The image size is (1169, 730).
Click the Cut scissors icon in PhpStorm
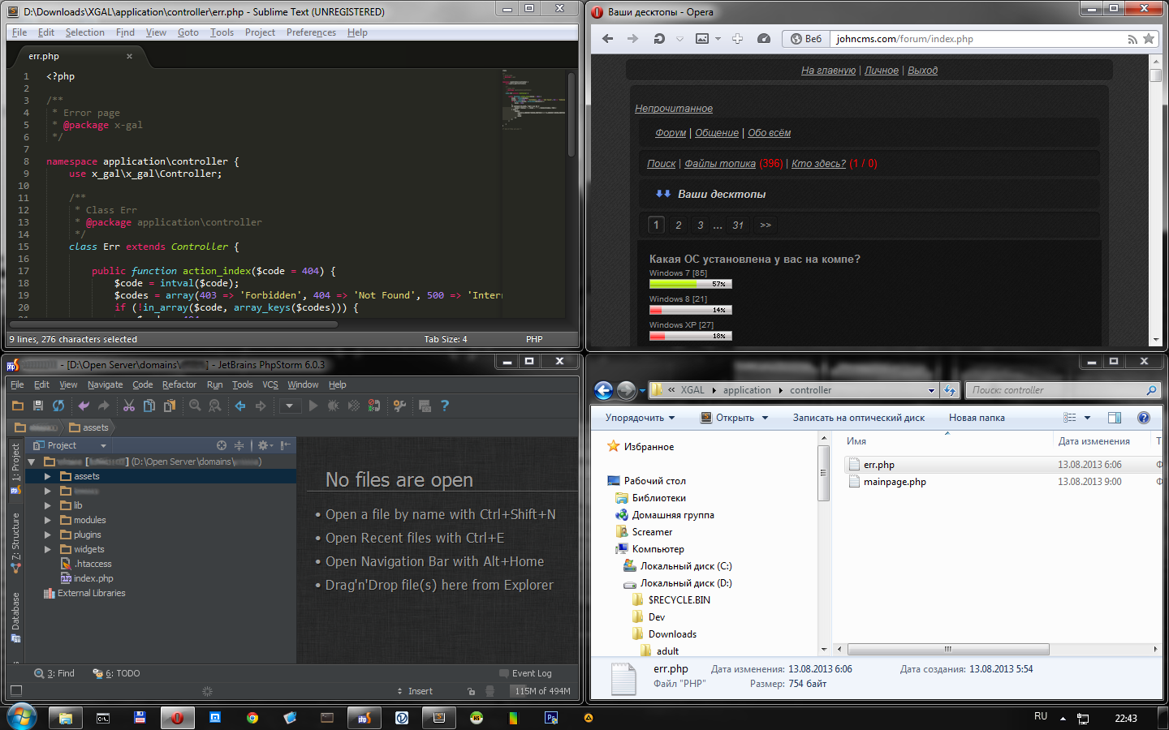[128, 406]
